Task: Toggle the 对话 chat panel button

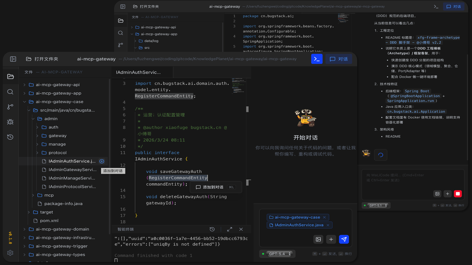Action: (x=339, y=59)
